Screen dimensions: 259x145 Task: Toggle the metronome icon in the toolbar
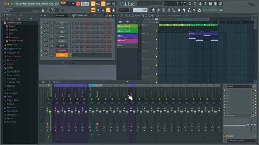(93, 4)
